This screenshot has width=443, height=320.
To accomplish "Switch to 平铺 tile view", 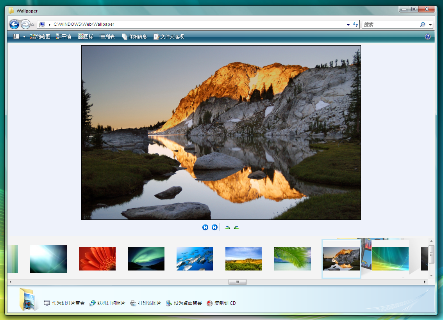I will click(63, 37).
